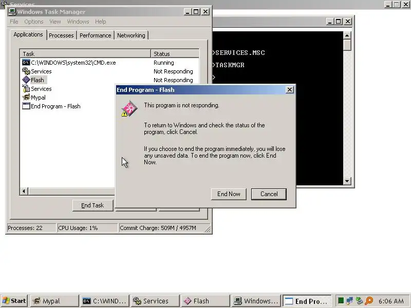This screenshot has width=411, height=308.
Task: Switch to Services from the taskbar
Action: tap(155, 301)
